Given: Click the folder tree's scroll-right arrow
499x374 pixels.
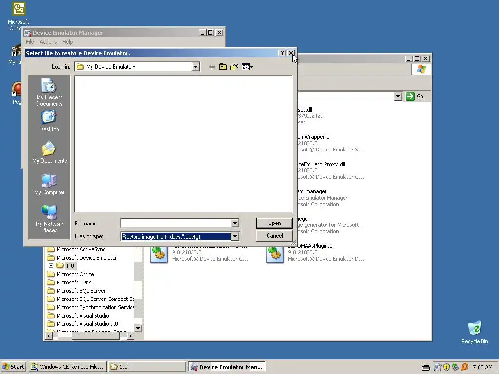Looking at the screenshot, I should pos(131,336).
